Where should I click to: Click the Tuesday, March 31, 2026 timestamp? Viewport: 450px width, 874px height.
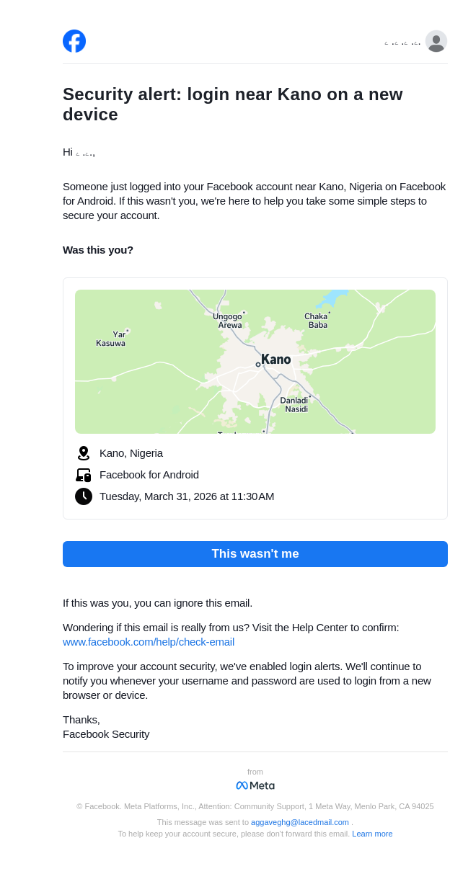tap(187, 496)
